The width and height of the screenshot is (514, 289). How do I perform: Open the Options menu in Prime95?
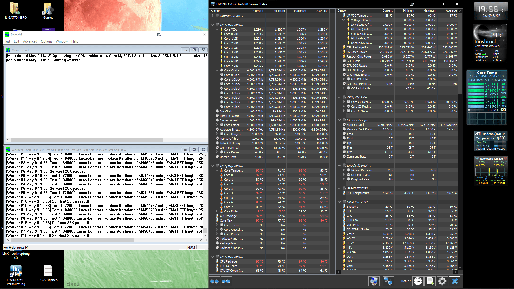(47, 41)
